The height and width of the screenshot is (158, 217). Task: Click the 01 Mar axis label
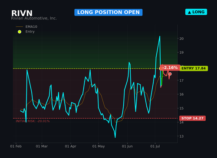click(42, 146)
